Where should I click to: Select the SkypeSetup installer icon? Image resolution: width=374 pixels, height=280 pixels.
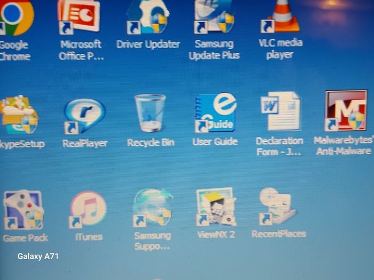point(19,115)
